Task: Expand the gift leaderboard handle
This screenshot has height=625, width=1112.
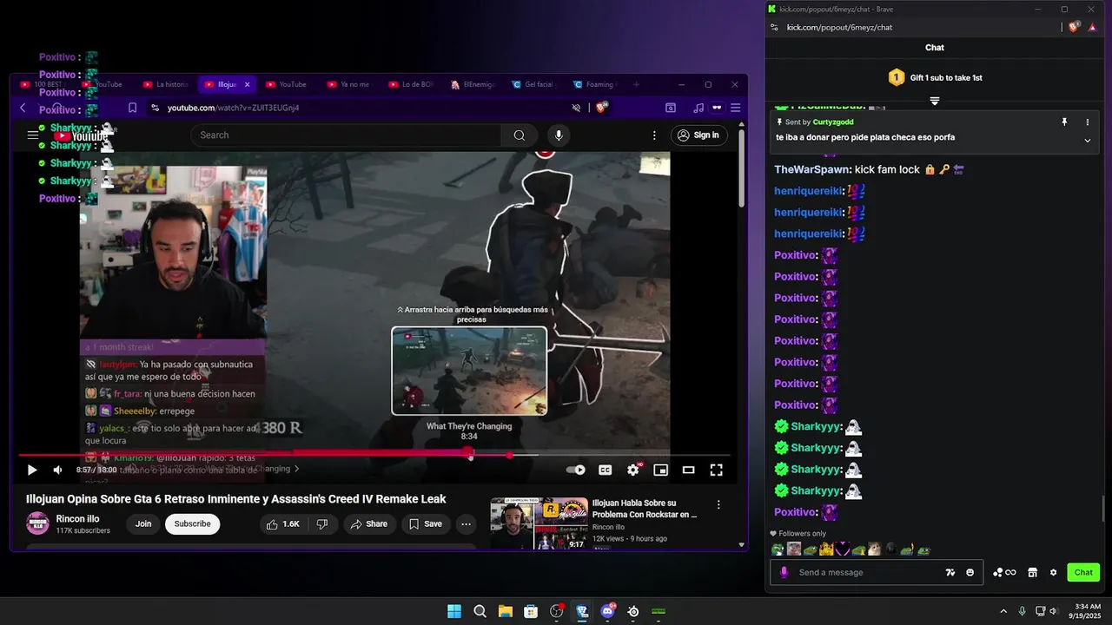Action: coord(935,101)
